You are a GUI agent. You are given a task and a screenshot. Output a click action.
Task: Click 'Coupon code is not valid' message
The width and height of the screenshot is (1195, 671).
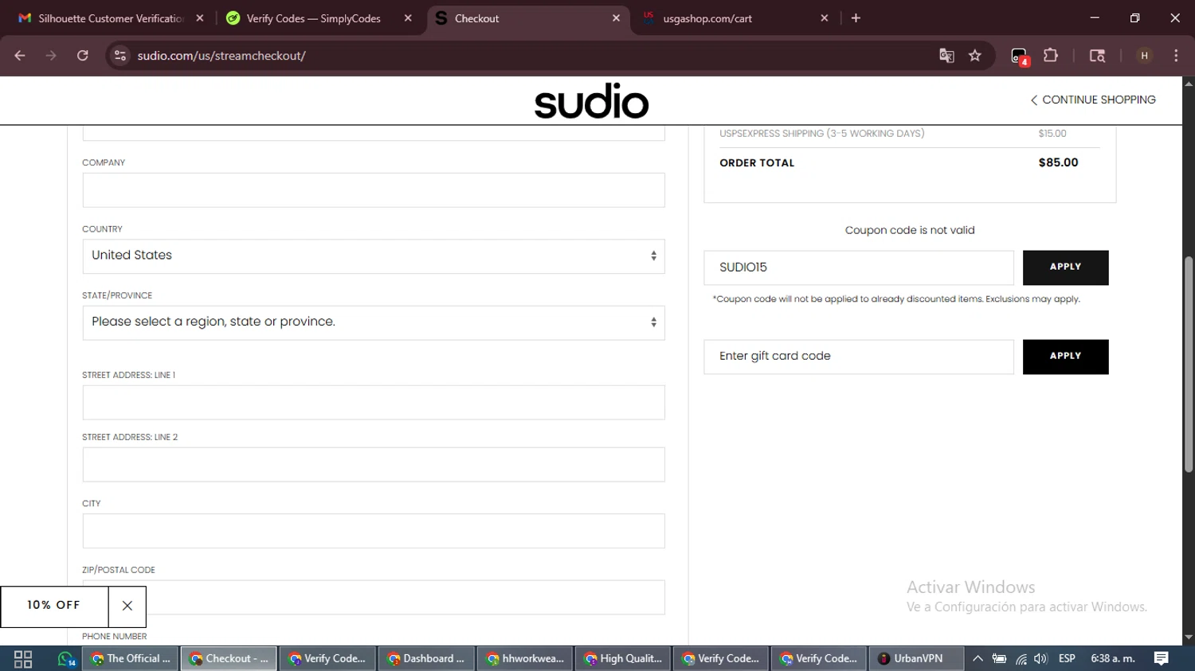[910, 230]
